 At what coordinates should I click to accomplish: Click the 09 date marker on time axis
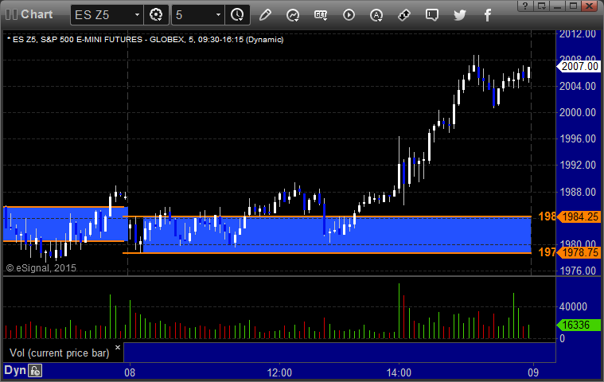point(533,372)
